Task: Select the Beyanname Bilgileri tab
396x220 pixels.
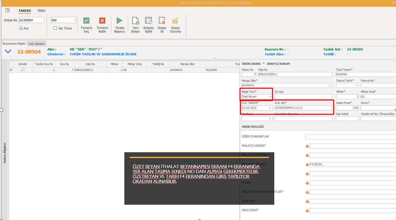Action: [14, 44]
